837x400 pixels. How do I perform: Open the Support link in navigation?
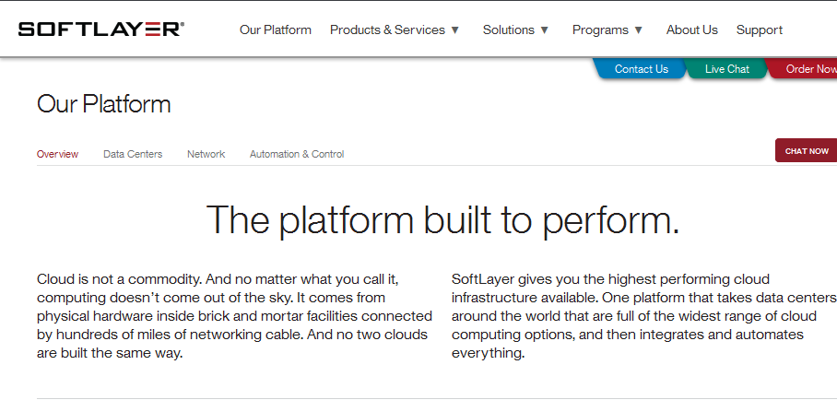click(x=760, y=29)
